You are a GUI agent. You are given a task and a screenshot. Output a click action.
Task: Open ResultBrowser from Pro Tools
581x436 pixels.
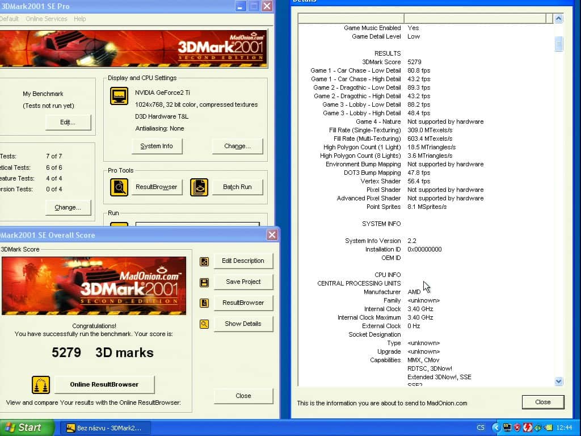click(x=157, y=187)
